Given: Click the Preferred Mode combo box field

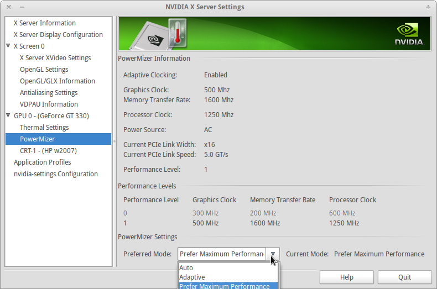Looking at the screenshot, I should click(x=222, y=254).
